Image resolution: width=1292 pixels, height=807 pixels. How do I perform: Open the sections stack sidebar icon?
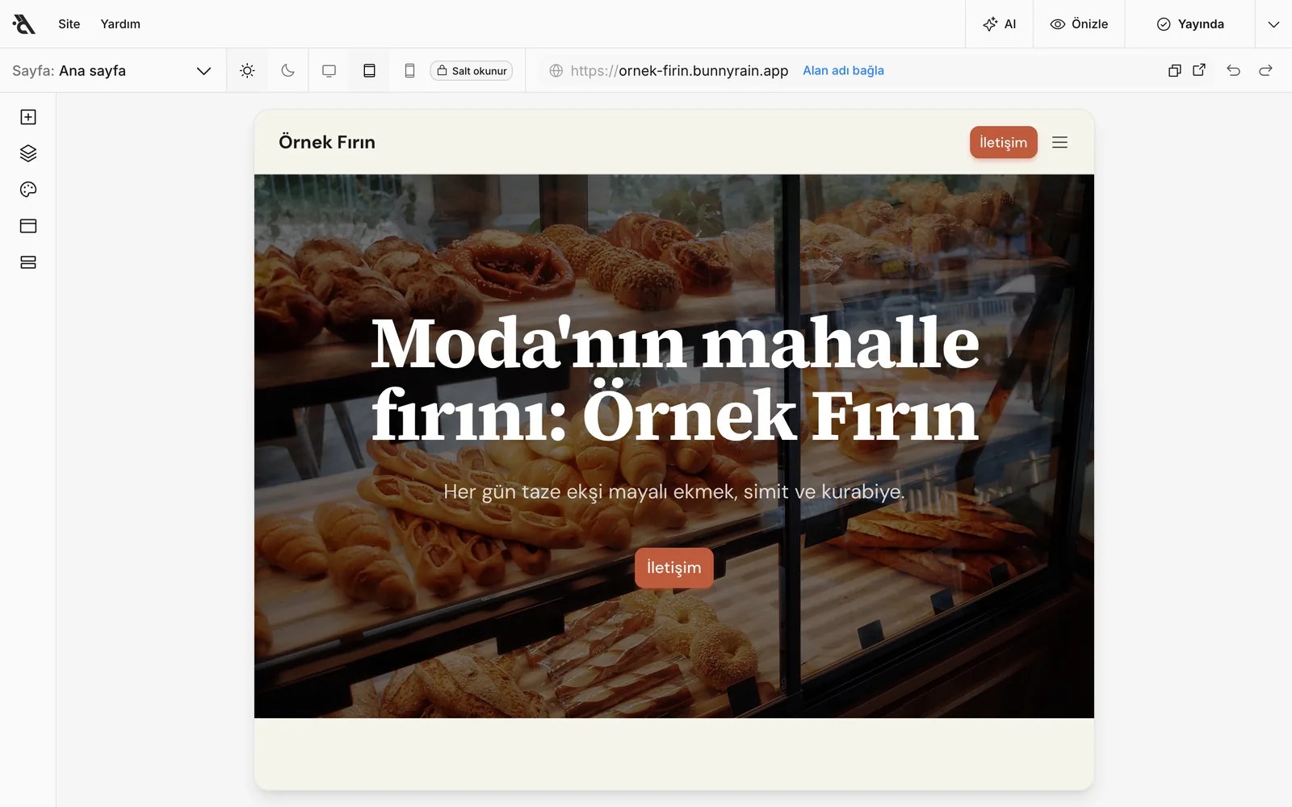pos(28,262)
